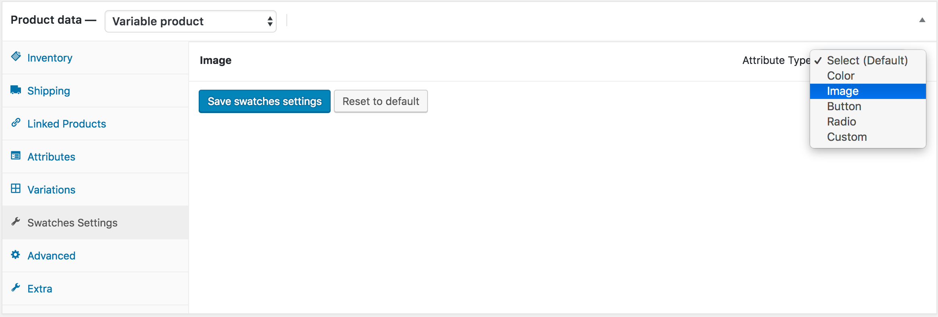Viewport: 938px width, 317px height.
Task: Click the Attributes list icon
Action: 16,156
